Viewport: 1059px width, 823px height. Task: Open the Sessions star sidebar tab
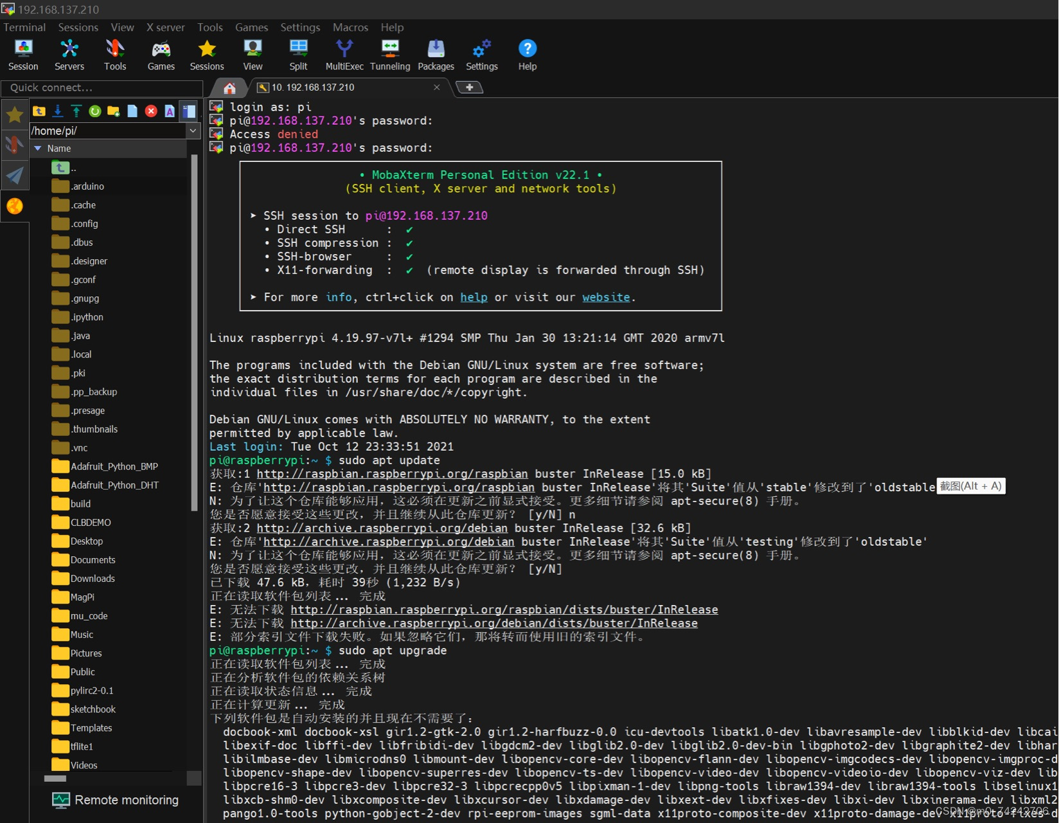[x=14, y=115]
